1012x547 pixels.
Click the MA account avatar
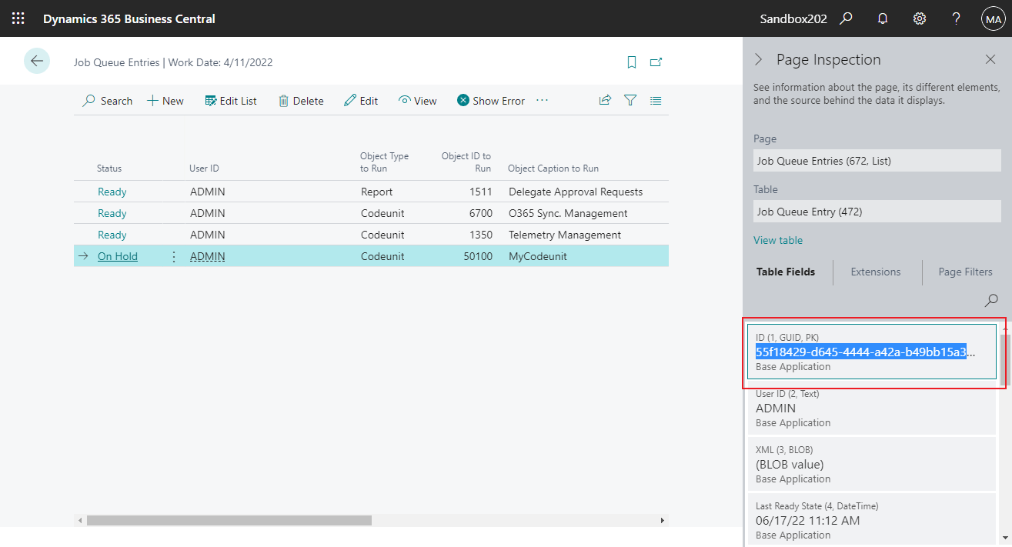[994, 18]
